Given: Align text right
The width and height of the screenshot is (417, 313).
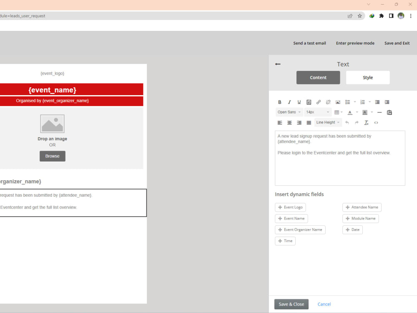Looking at the screenshot, I should pyautogui.click(x=299, y=123).
